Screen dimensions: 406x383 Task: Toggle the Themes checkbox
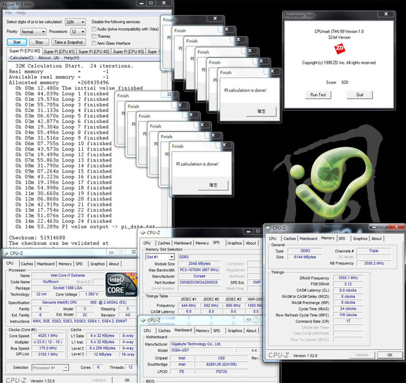pos(94,36)
